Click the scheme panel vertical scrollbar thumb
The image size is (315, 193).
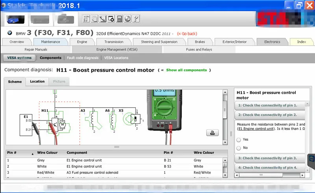tap(225, 110)
